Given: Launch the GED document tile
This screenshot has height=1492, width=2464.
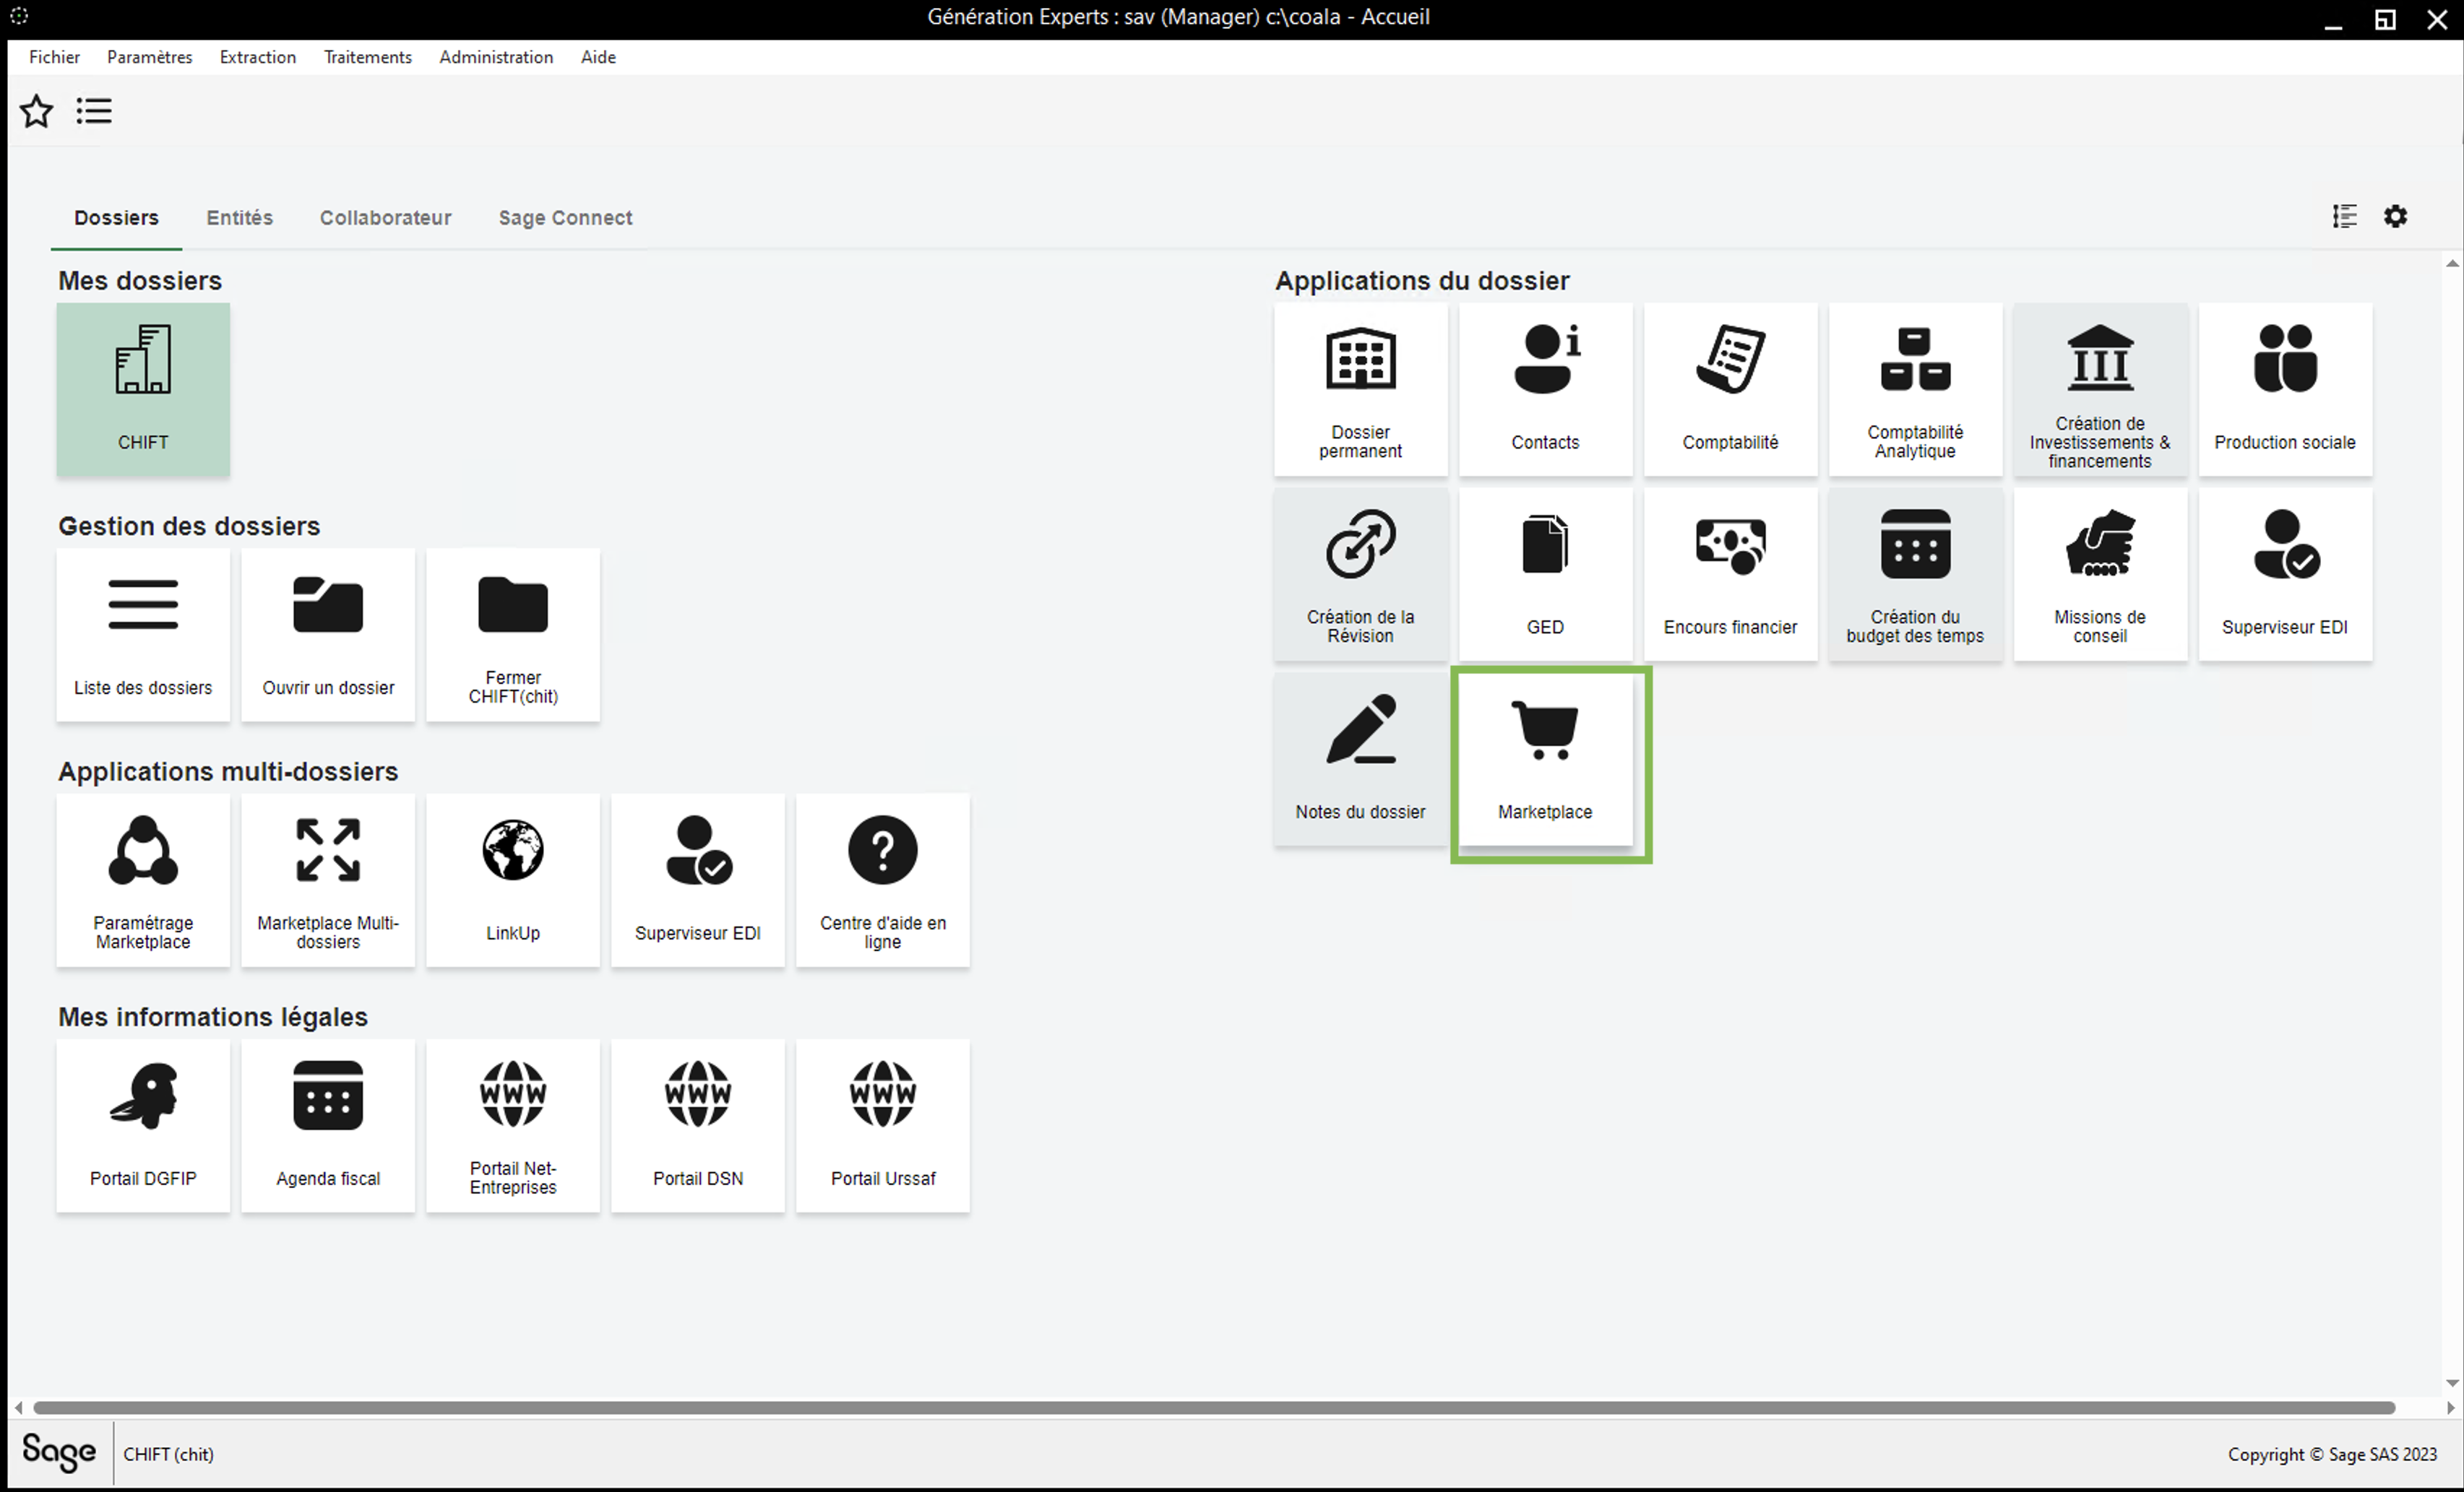Looking at the screenshot, I should (1544, 575).
